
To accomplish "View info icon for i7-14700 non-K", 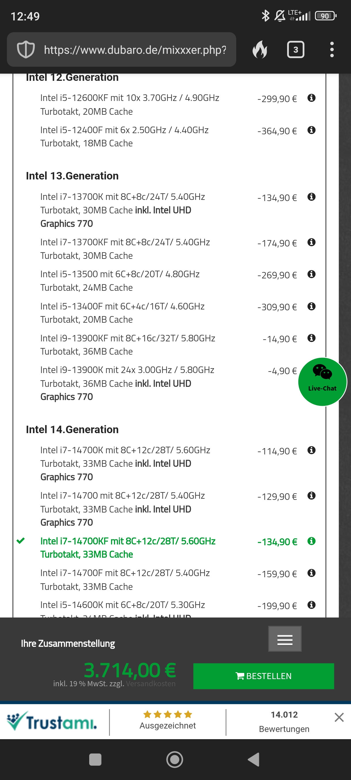I will tap(311, 496).
